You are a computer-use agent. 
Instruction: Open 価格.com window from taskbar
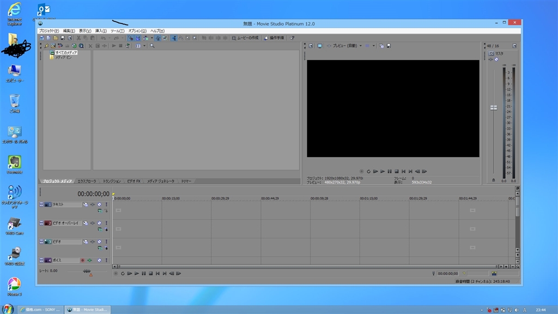click(41, 310)
